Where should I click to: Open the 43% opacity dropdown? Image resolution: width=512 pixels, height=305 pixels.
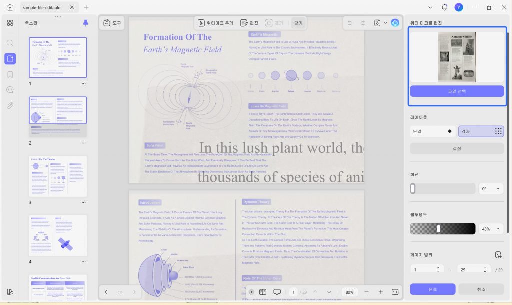coord(491,229)
